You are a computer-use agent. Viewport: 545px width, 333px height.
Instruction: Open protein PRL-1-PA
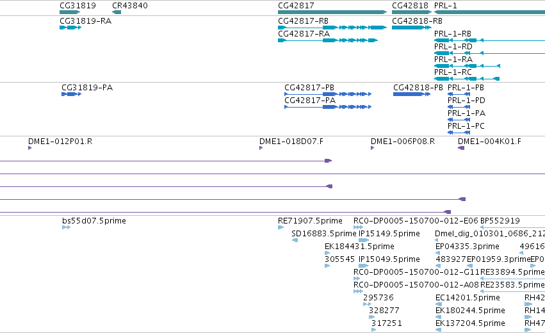click(459, 120)
